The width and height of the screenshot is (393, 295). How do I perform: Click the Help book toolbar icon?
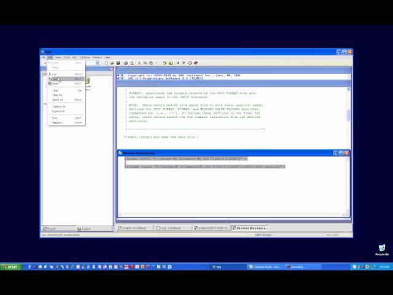click(196, 63)
